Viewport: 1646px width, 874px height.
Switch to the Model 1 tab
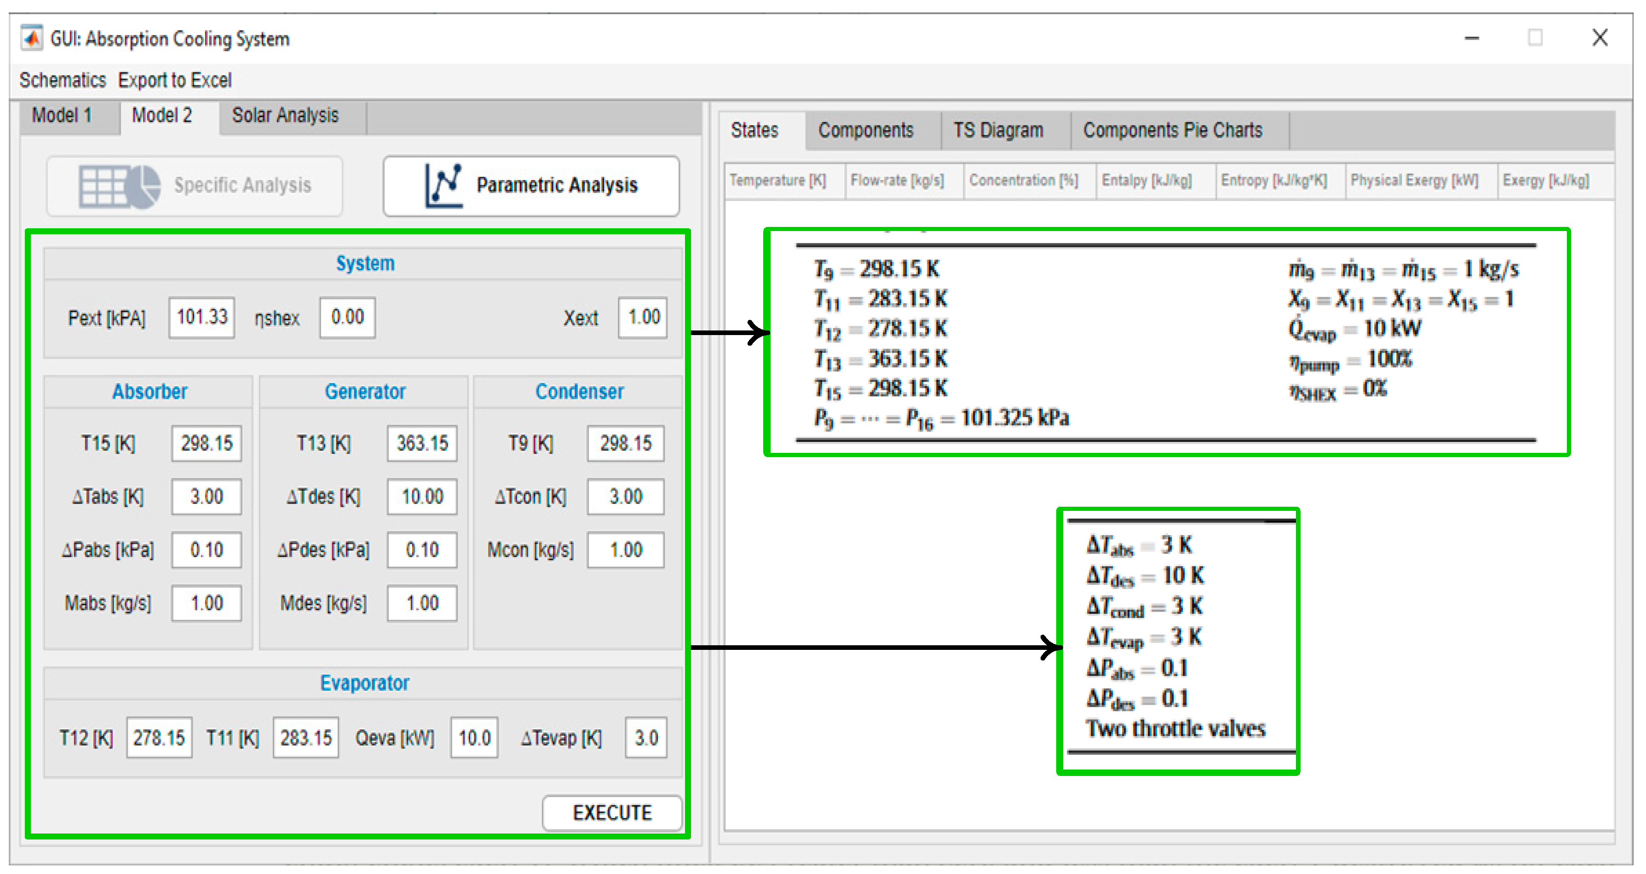point(62,116)
